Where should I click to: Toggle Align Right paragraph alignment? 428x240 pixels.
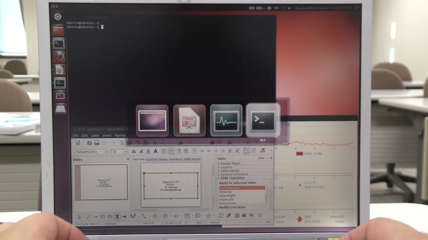point(179,151)
